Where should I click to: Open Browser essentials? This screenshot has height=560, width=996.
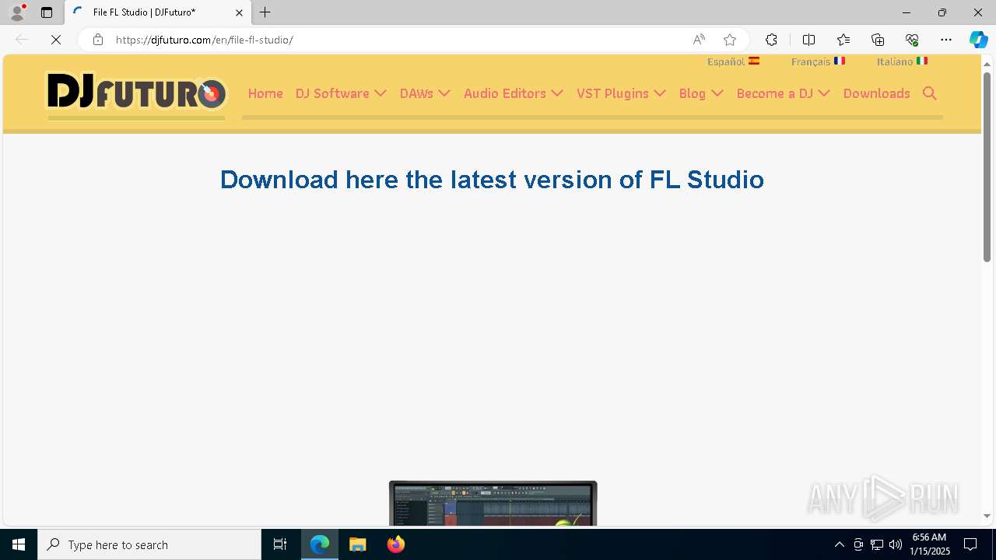[x=912, y=40]
